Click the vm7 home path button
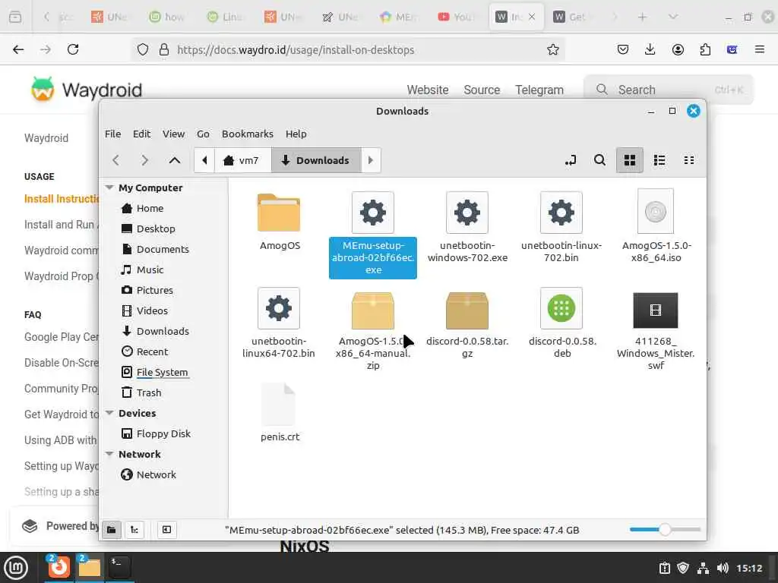 pos(242,160)
